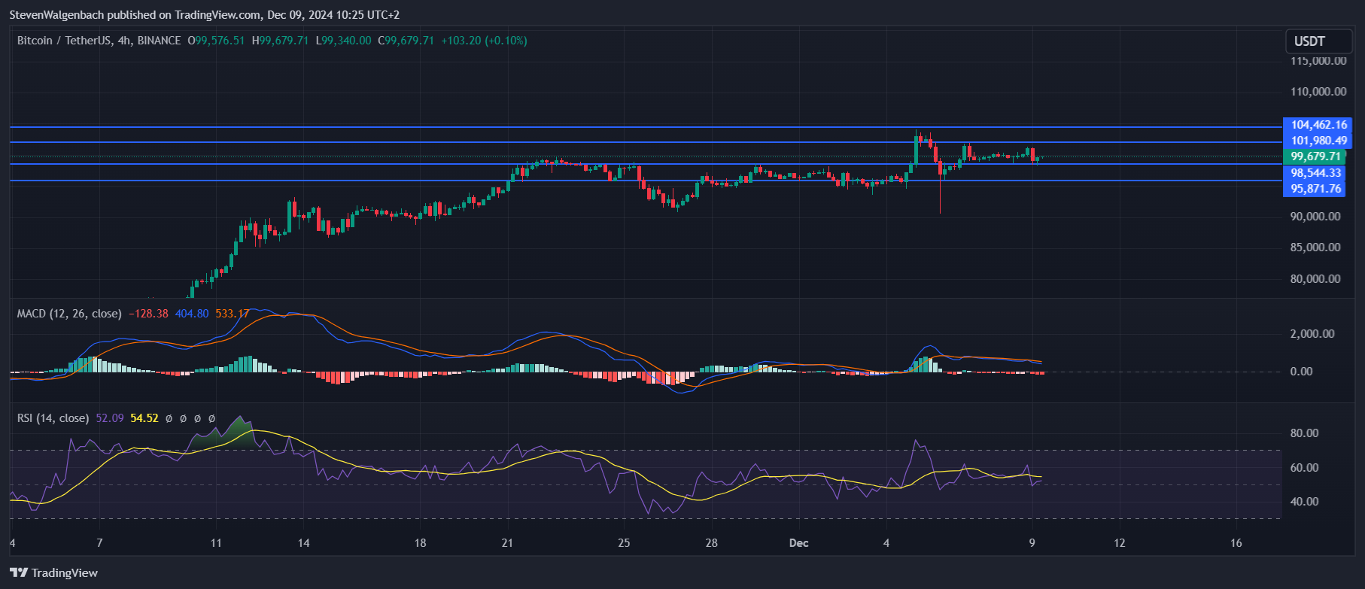Viewport: 1365px width, 589px height.
Task: Click the MACD value 404.80
Action: point(192,314)
